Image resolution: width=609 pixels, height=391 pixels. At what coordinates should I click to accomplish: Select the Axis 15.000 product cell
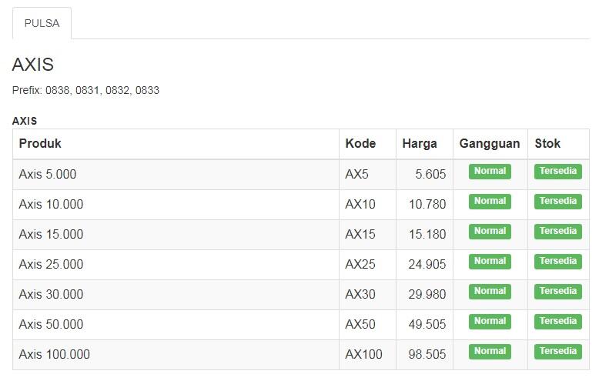pyautogui.click(x=176, y=235)
